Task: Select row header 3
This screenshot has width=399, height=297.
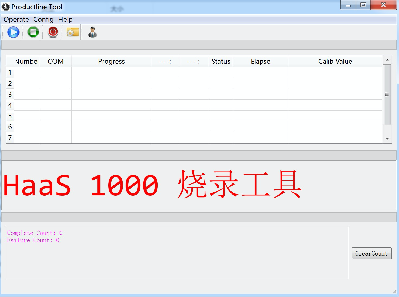Action: pos(10,94)
